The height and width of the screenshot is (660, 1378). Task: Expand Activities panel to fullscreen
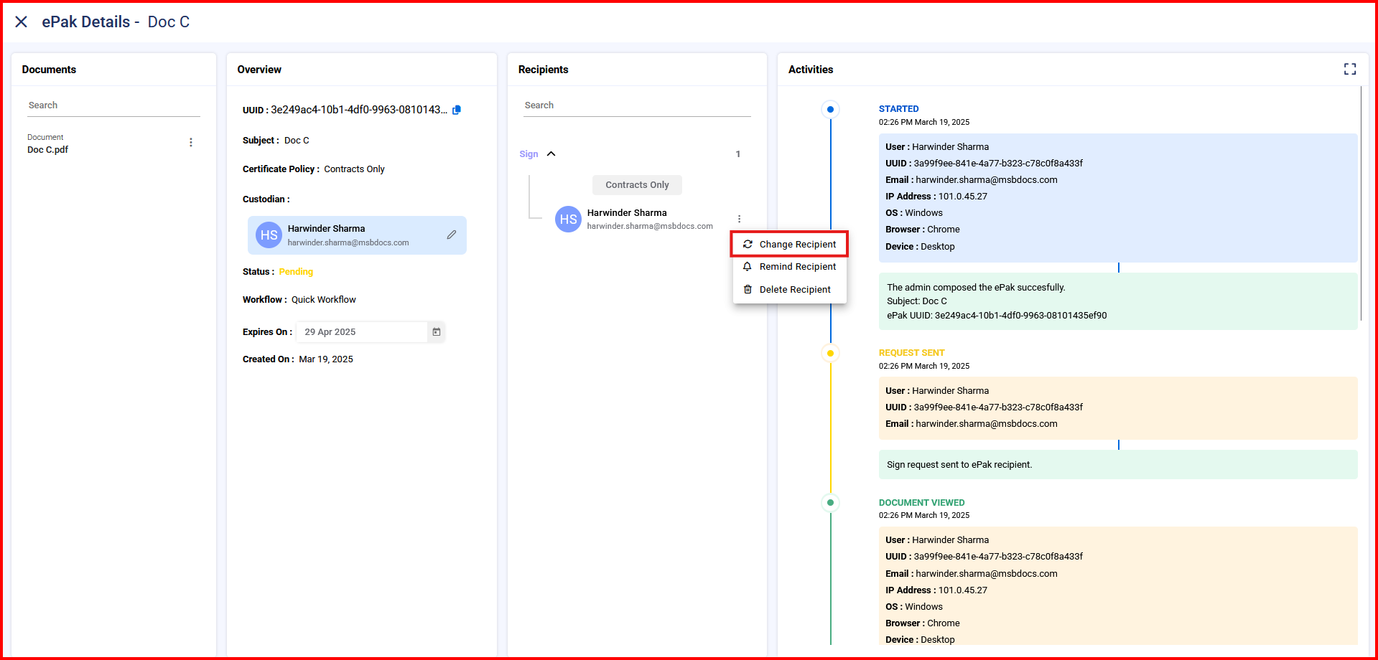[1349, 69]
